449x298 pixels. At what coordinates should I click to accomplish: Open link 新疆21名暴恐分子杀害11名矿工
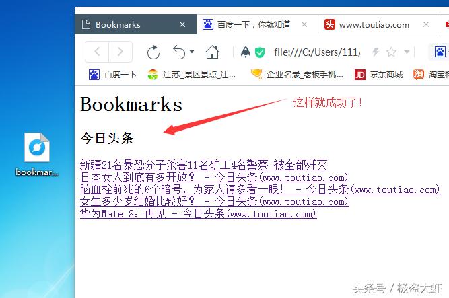point(203,165)
